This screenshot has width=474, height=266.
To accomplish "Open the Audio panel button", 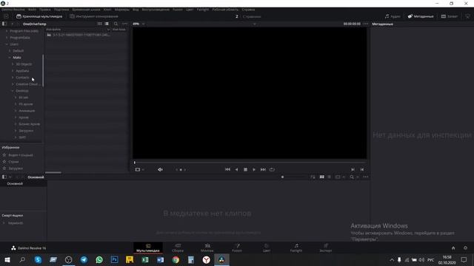I will pyautogui.click(x=393, y=16).
